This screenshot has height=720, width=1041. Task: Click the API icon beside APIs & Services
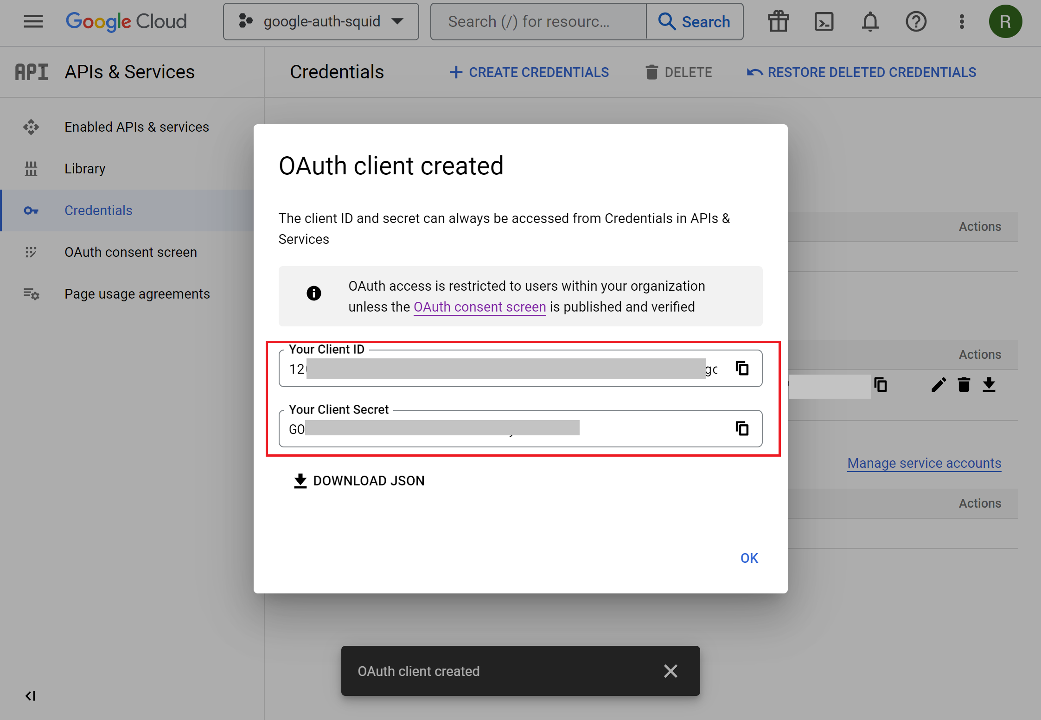click(x=32, y=72)
